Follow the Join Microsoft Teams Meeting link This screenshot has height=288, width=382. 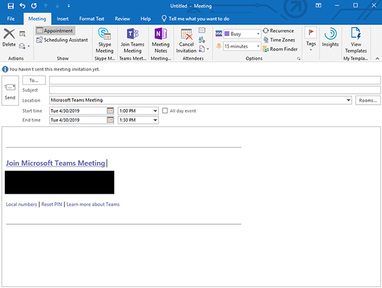pyautogui.click(x=55, y=163)
